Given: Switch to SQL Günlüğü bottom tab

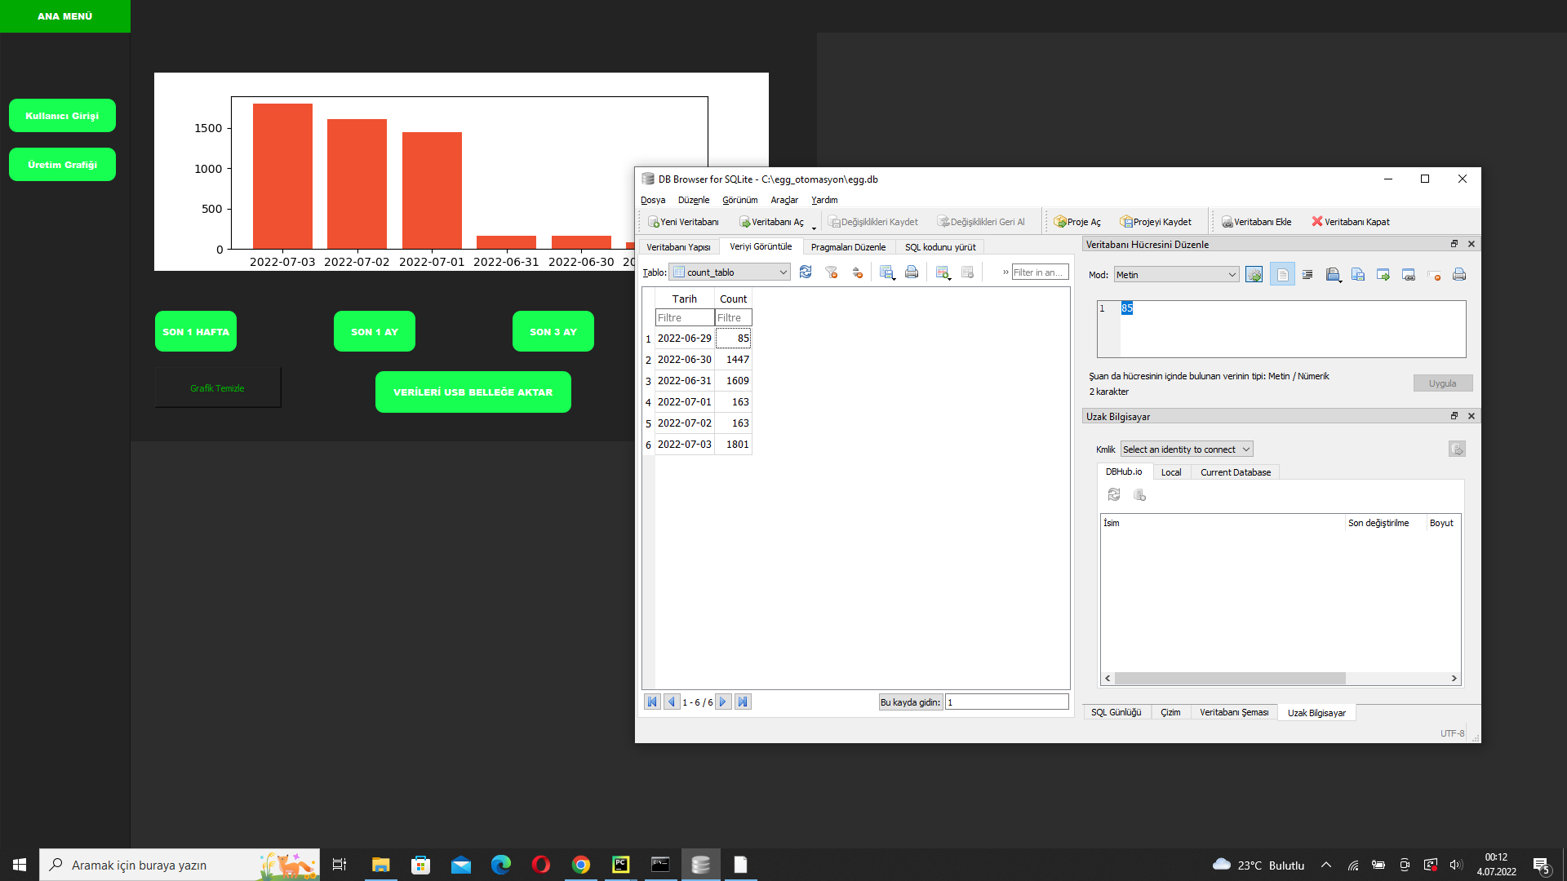Looking at the screenshot, I should point(1116,713).
